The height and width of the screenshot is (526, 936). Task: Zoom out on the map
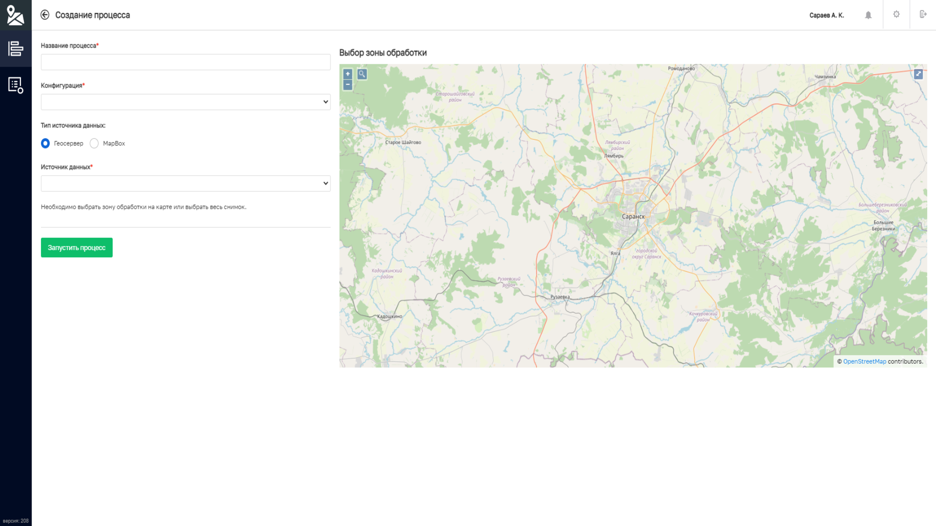click(x=348, y=85)
